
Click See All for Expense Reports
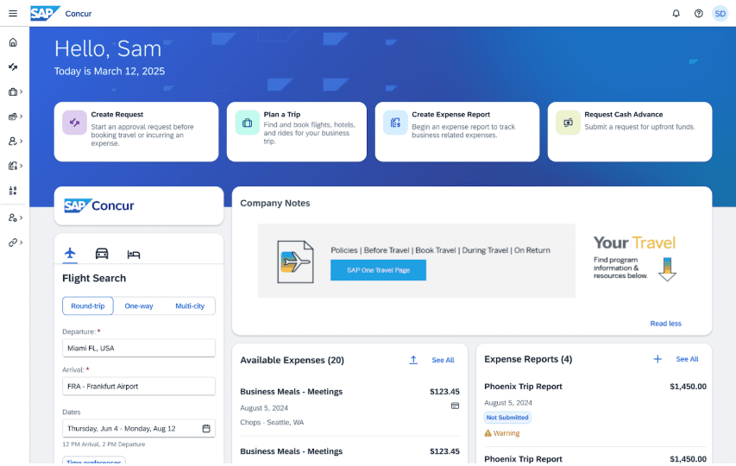coord(687,359)
